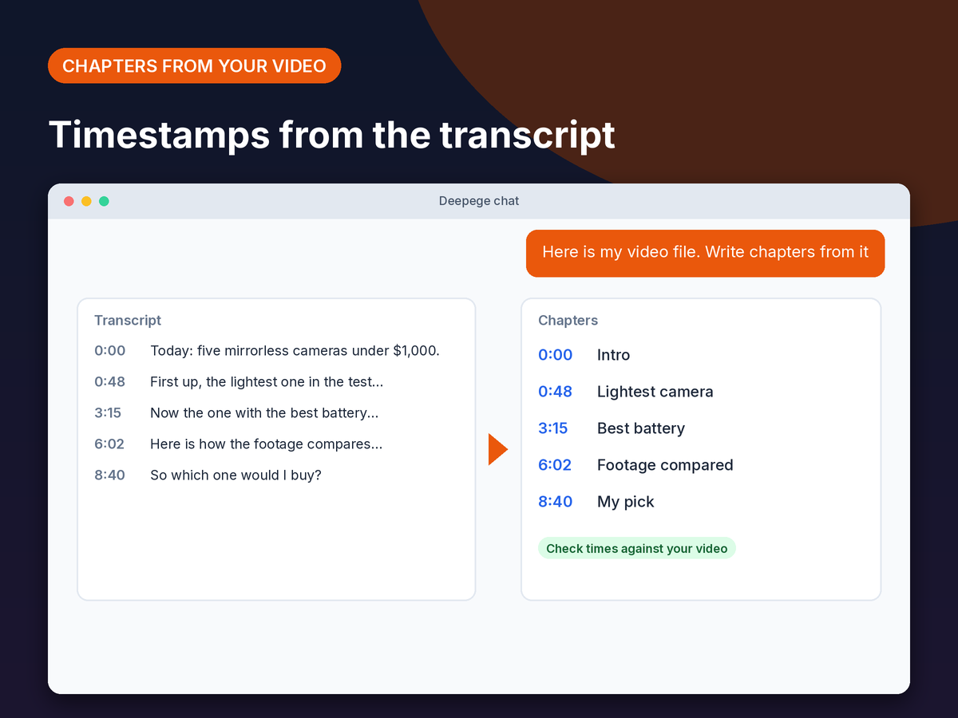Go to the 8:40 My pick chapter

point(556,502)
